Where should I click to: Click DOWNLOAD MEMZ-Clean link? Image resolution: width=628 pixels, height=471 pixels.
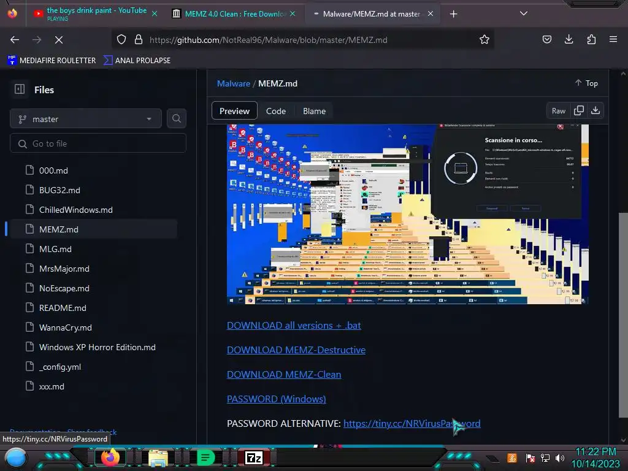(x=284, y=374)
